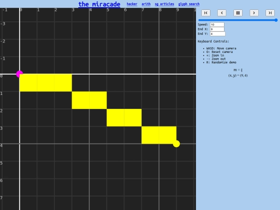Image resolution: width=280 pixels, height=210 pixels.
Task: Click the 'O: Reset camera' text
Action: click(x=219, y=52)
